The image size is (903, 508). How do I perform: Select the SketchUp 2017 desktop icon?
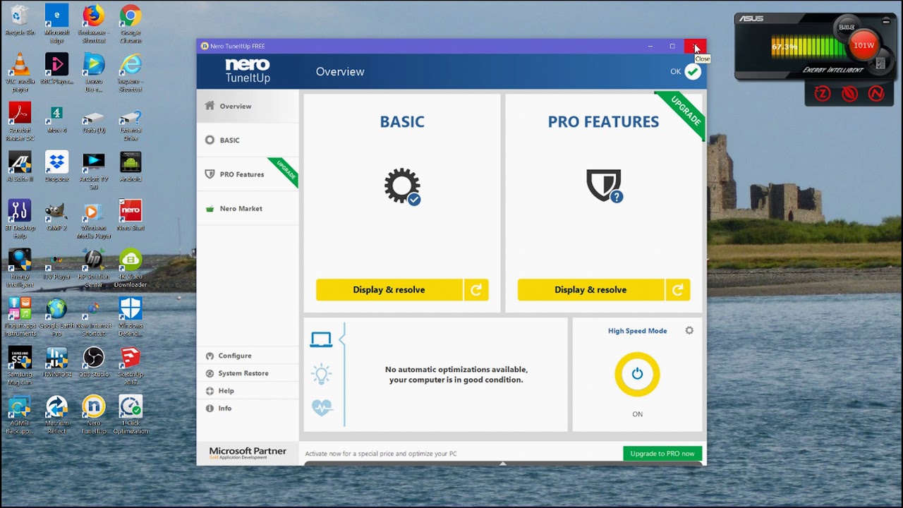131,365
